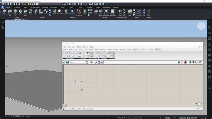Open the Solution menu in Grasshopper
Screen dimensions: 212x119
click(86, 47)
